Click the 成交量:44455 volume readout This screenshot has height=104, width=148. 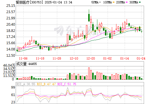pyautogui.click(x=26, y=64)
